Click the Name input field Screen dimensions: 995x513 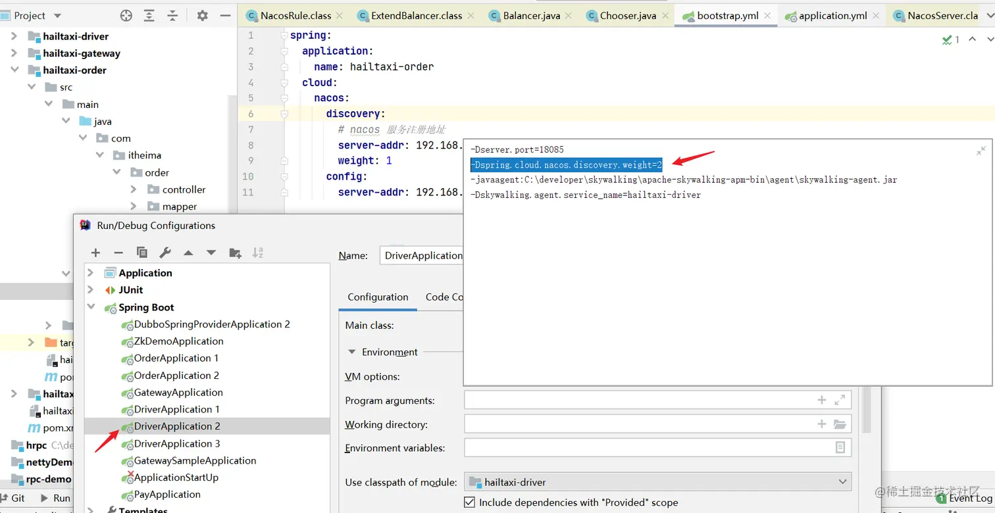[x=421, y=255]
